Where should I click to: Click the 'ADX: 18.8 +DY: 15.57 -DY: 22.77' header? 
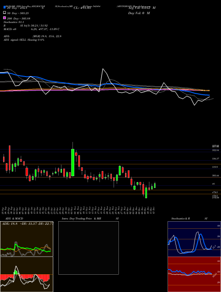[27, 224]
